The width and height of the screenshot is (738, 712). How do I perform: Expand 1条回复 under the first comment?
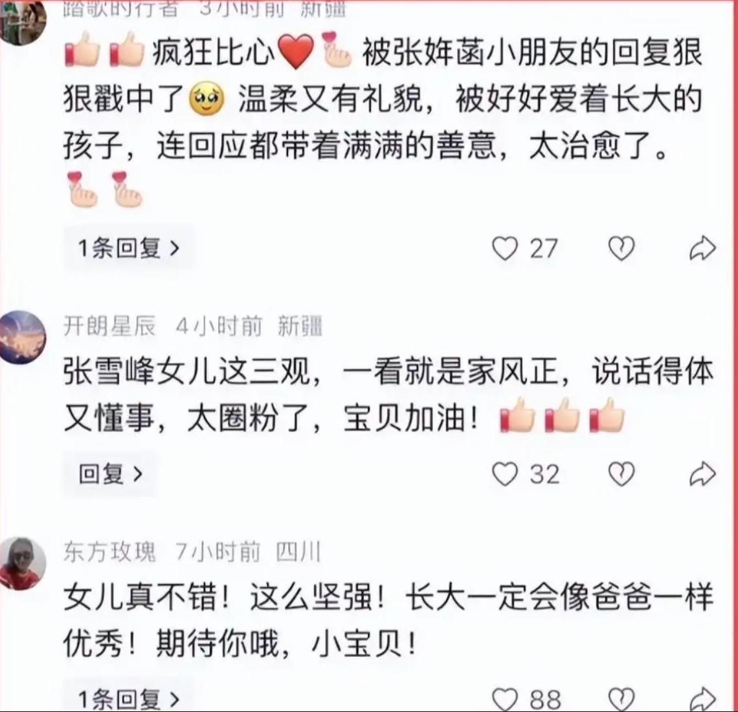[128, 248]
